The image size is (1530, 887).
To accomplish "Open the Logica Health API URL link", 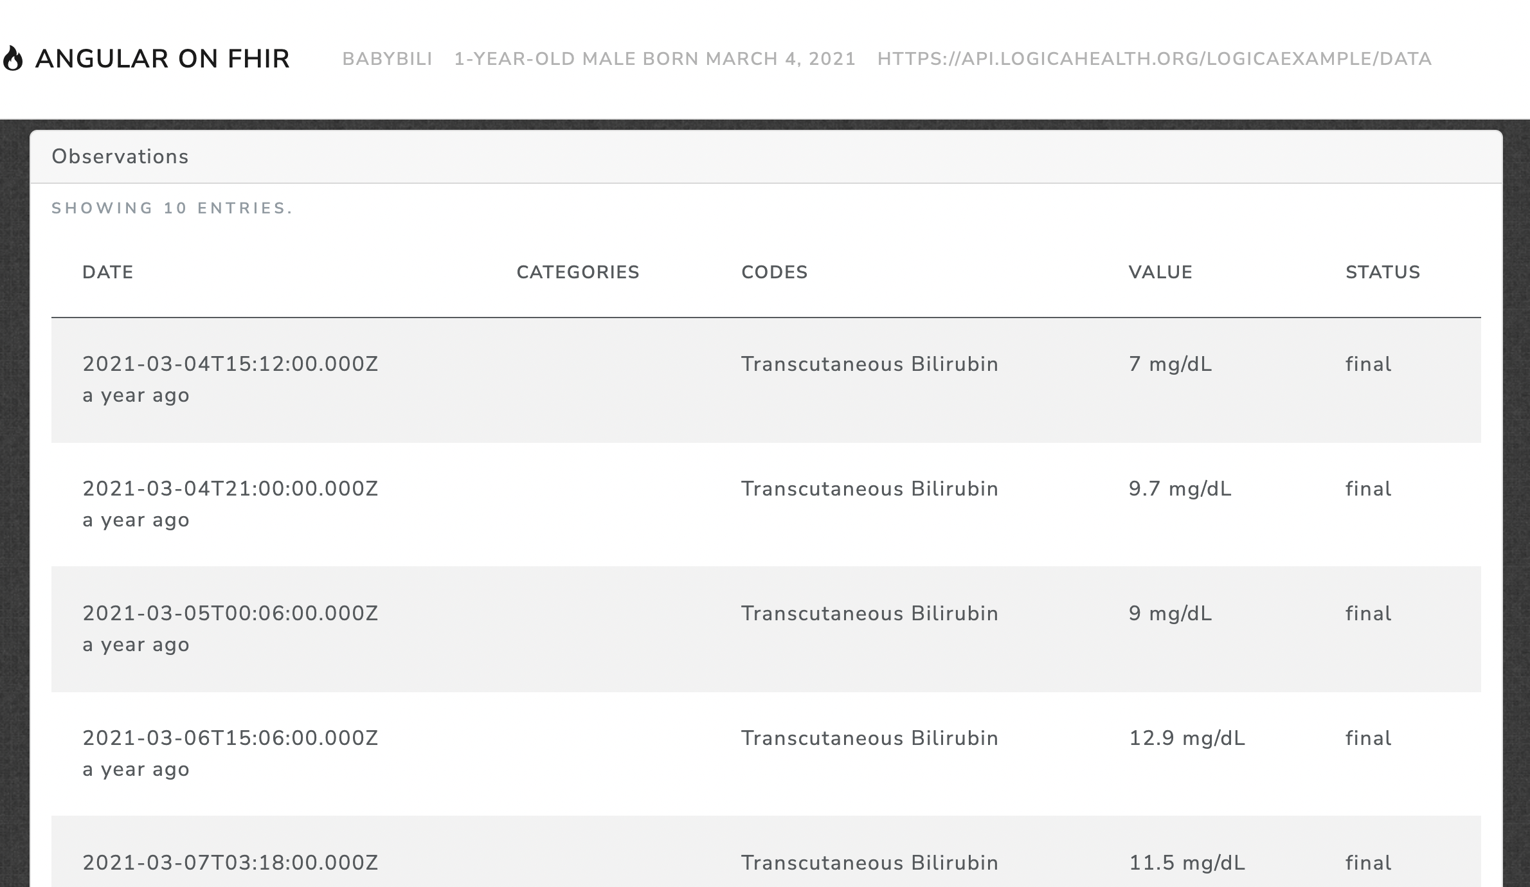I will pyautogui.click(x=1154, y=58).
